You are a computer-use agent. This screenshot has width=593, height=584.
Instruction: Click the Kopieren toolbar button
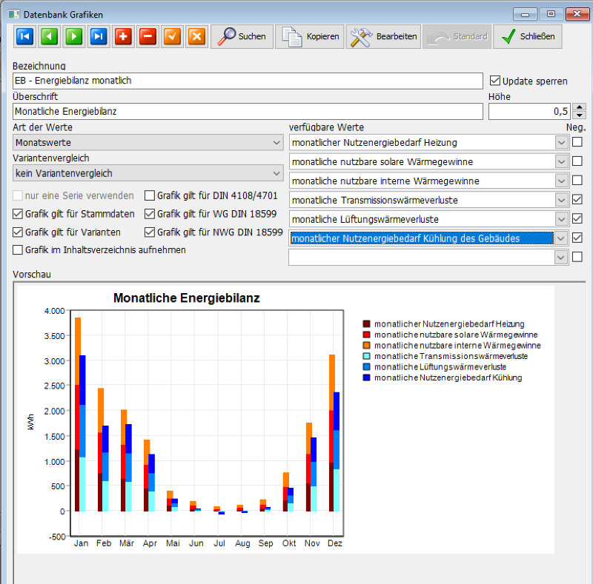tap(311, 36)
